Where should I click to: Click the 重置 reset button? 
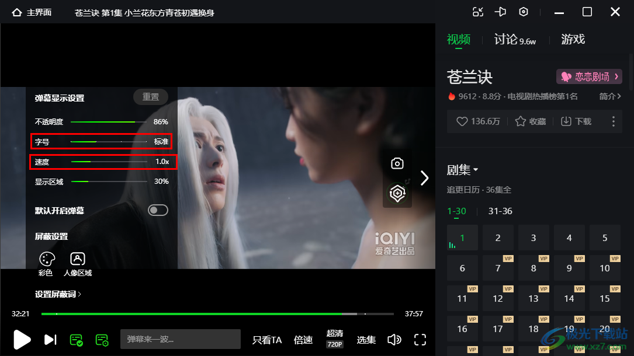point(151,97)
